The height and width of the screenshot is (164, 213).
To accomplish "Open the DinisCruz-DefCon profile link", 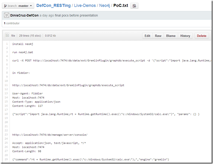I will click(24, 15).
